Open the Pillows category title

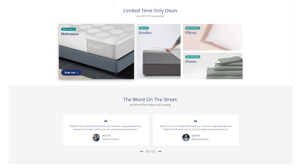191,33
